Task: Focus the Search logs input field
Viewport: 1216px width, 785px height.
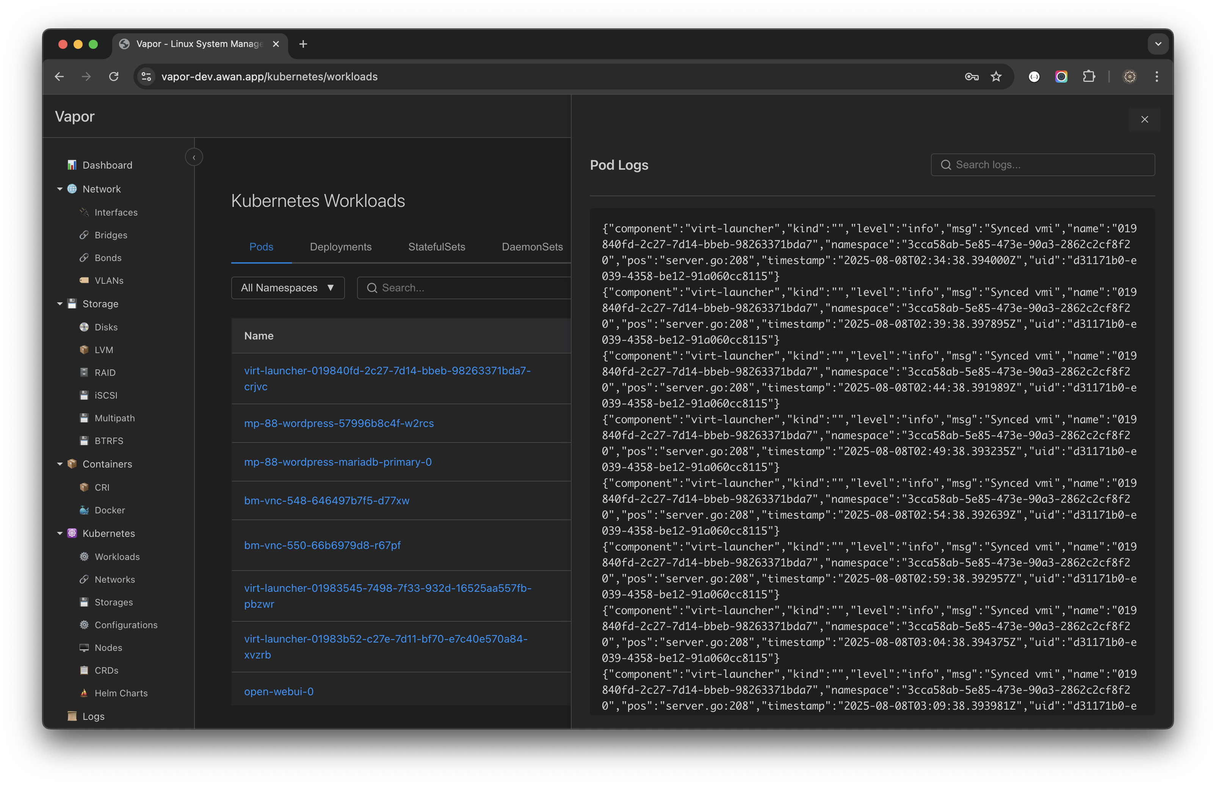Action: pos(1050,165)
